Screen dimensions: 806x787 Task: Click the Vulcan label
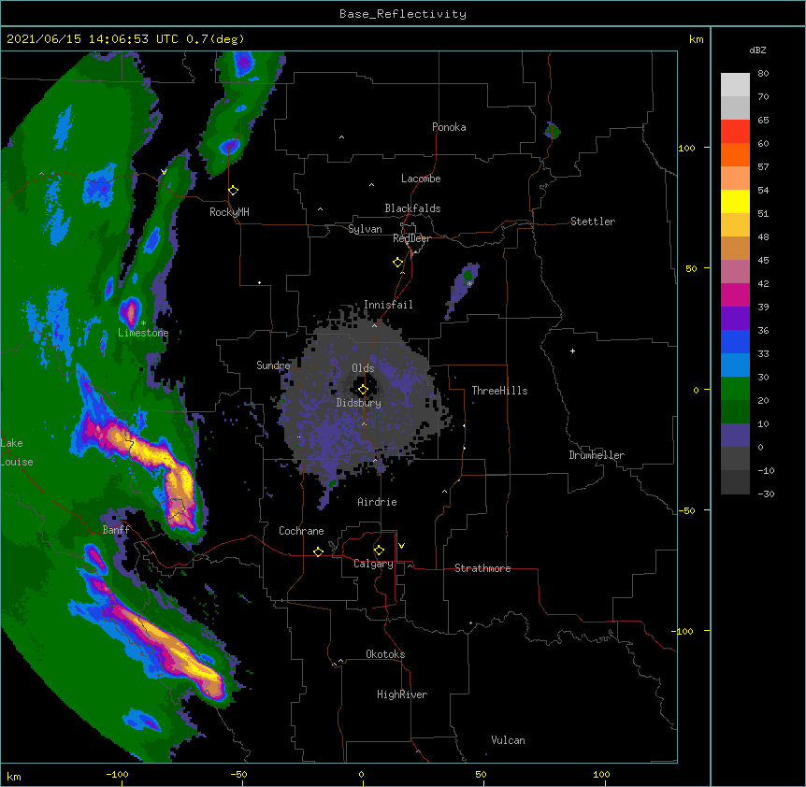[x=508, y=740]
